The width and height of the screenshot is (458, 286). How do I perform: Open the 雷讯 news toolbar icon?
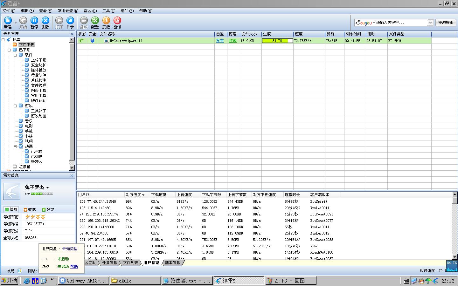pyautogui.click(x=117, y=20)
